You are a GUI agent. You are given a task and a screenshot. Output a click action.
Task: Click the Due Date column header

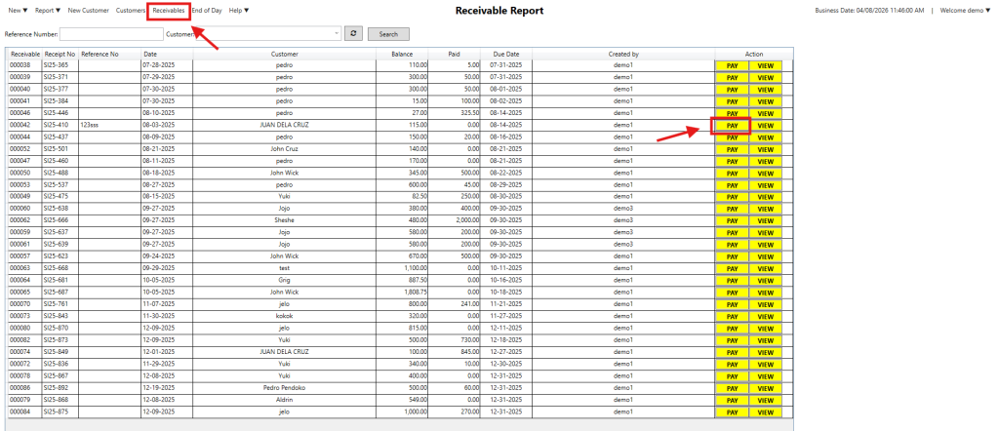[506, 54]
